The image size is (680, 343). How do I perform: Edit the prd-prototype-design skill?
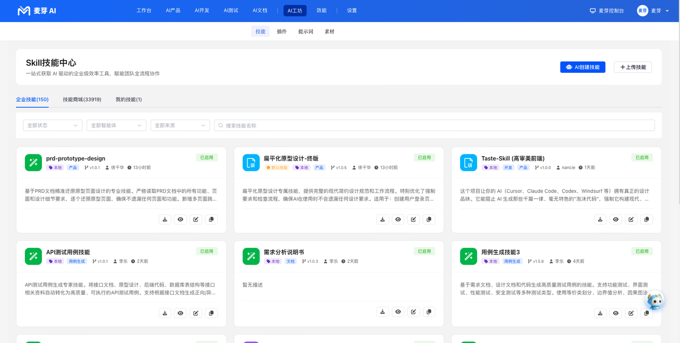[196, 219]
